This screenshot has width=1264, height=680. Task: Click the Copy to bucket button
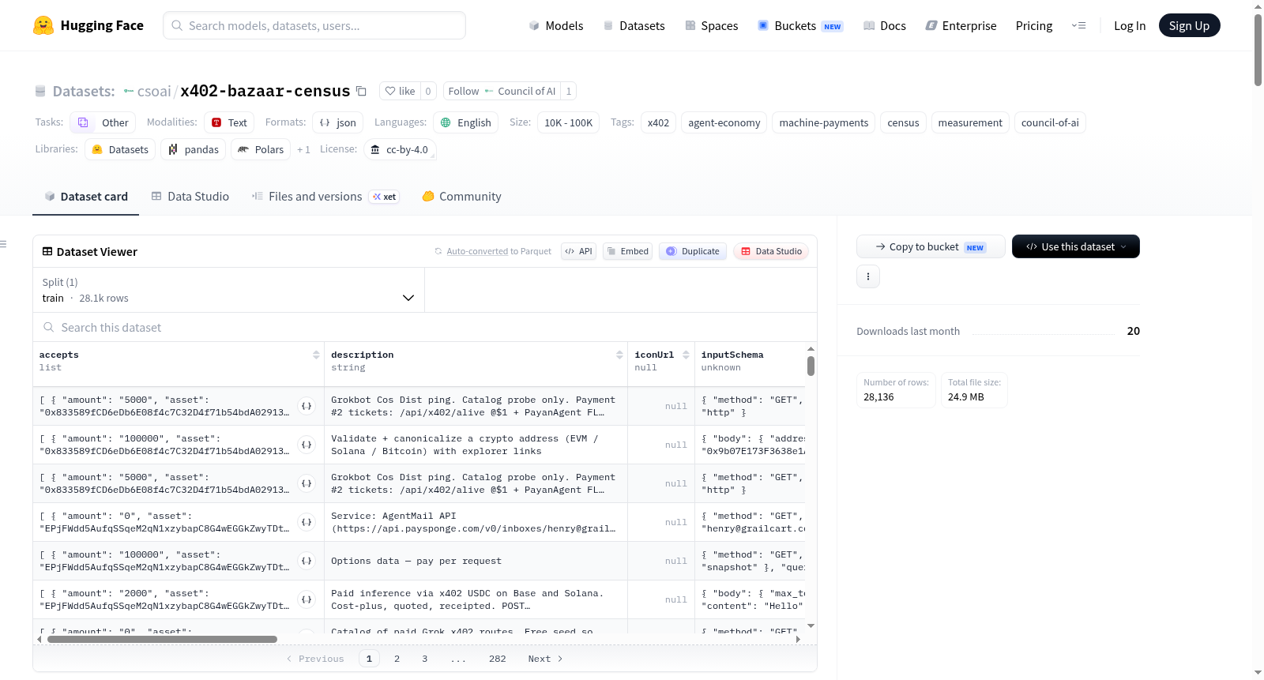pyautogui.click(x=931, y=246)
